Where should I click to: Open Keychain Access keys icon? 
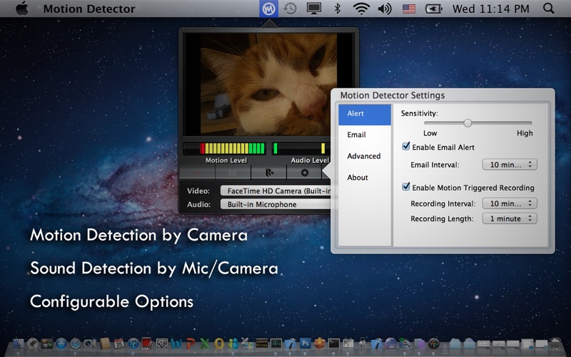[x=363, y=343]
